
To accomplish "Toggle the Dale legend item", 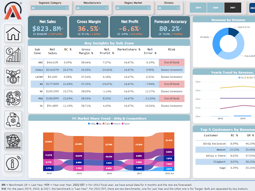I will point(106,123).
